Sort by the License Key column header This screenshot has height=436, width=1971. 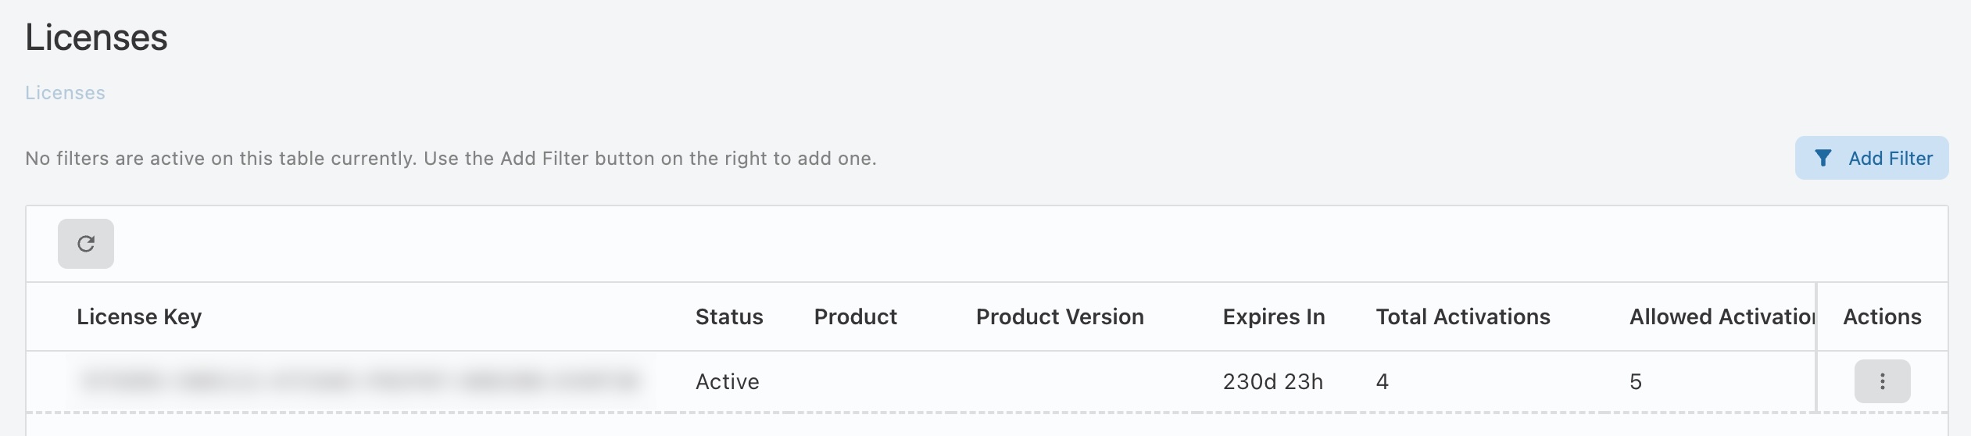[x=139, y=317]
